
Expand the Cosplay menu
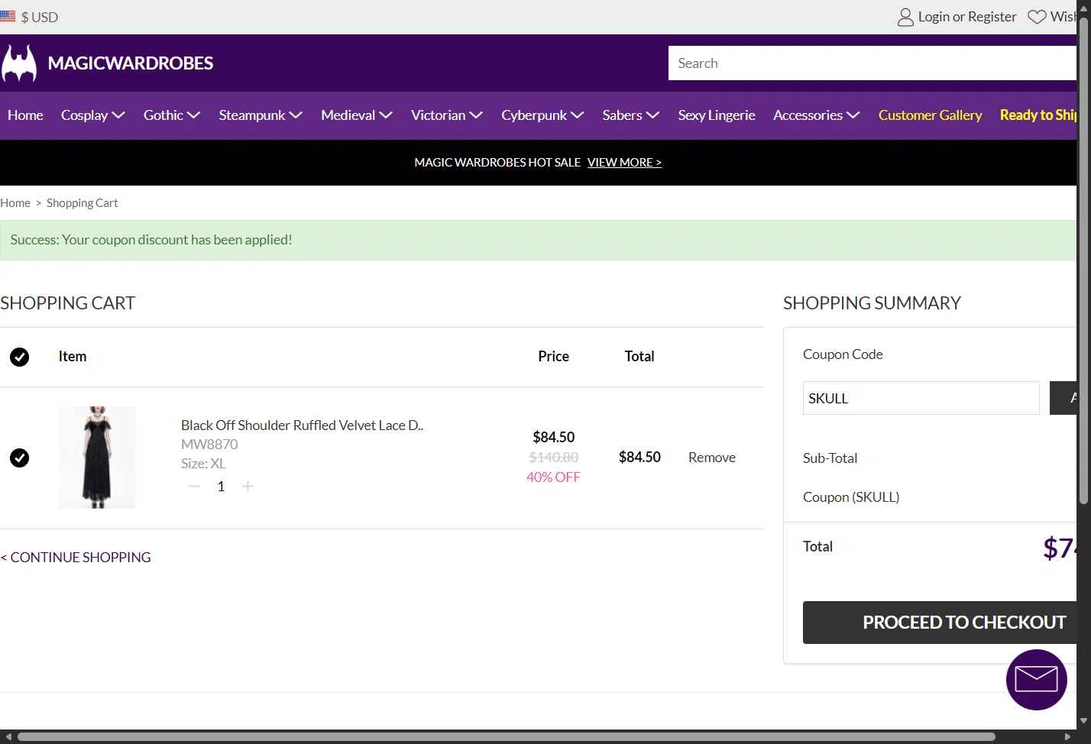point(92,115)
